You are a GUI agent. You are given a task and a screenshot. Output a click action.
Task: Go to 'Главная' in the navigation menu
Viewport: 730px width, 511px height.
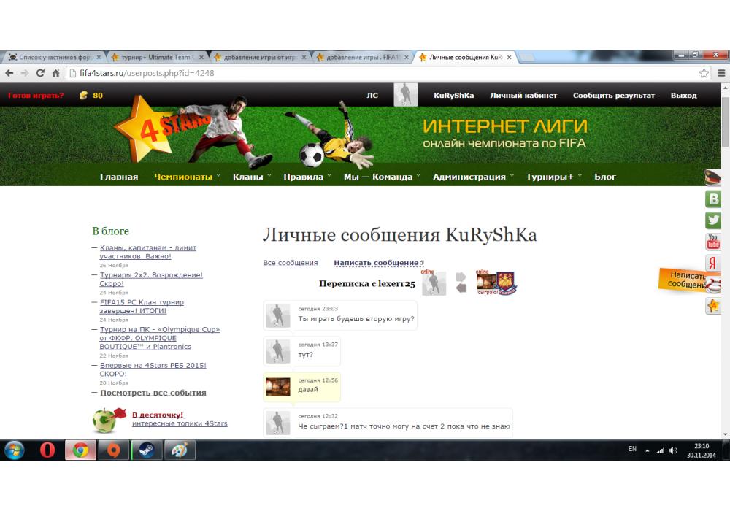tap(119, 177)
